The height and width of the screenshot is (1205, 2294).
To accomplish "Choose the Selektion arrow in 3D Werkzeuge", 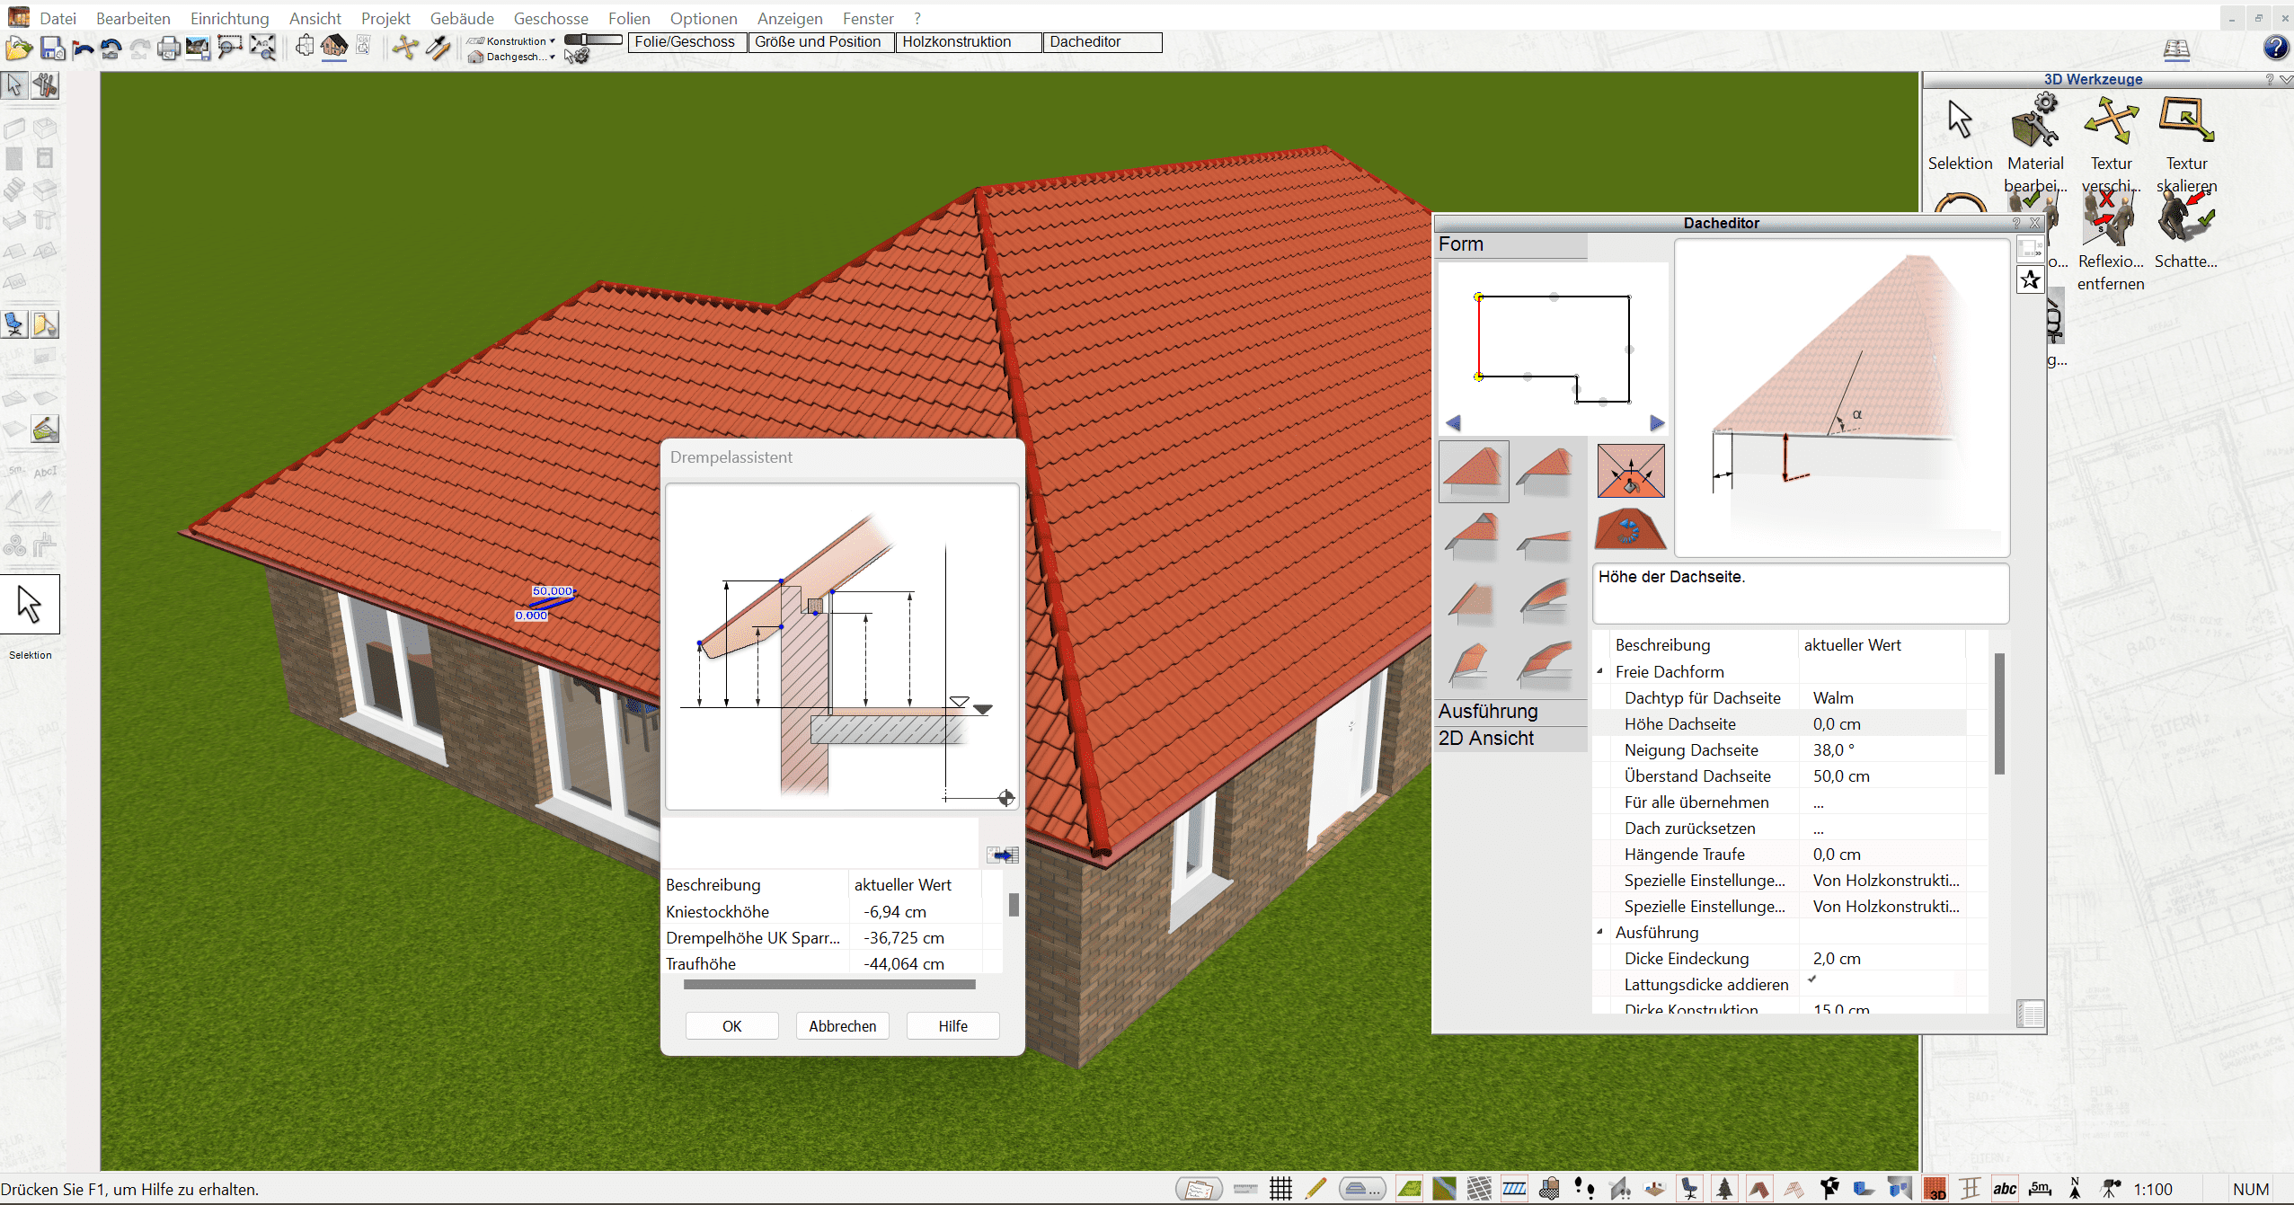I will (1960, 121).
